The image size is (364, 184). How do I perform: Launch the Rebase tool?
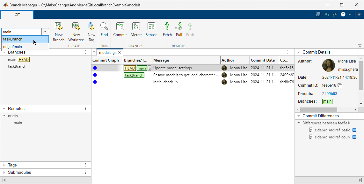click(x=151, y=30)
